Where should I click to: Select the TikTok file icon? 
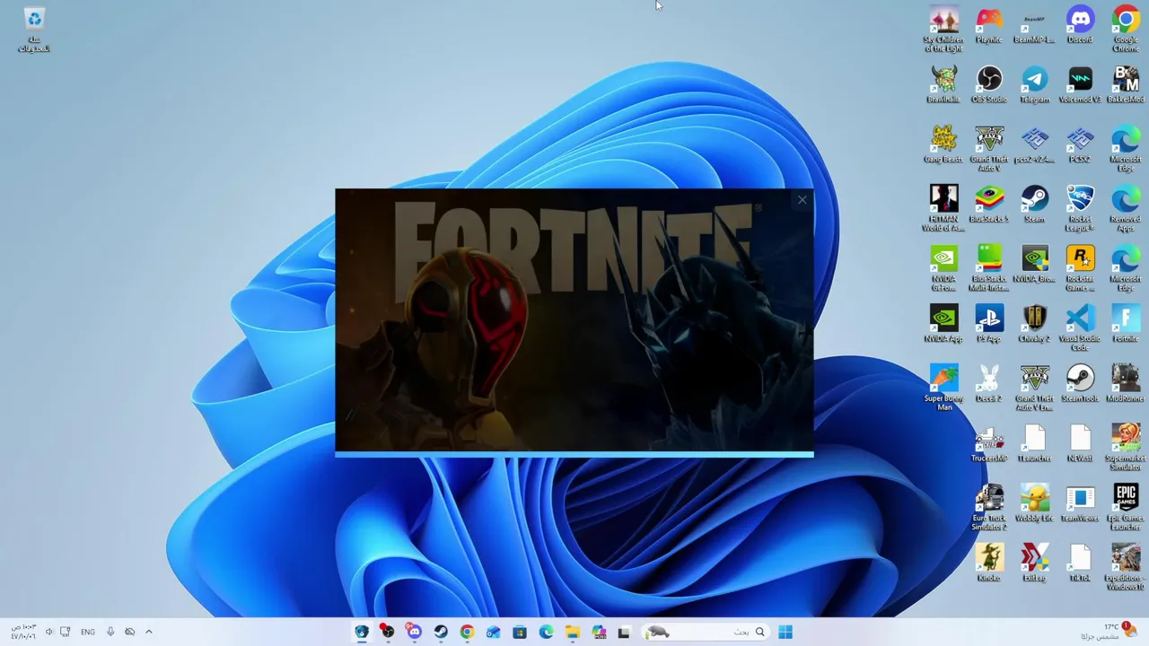click(x=1080, y=563)
